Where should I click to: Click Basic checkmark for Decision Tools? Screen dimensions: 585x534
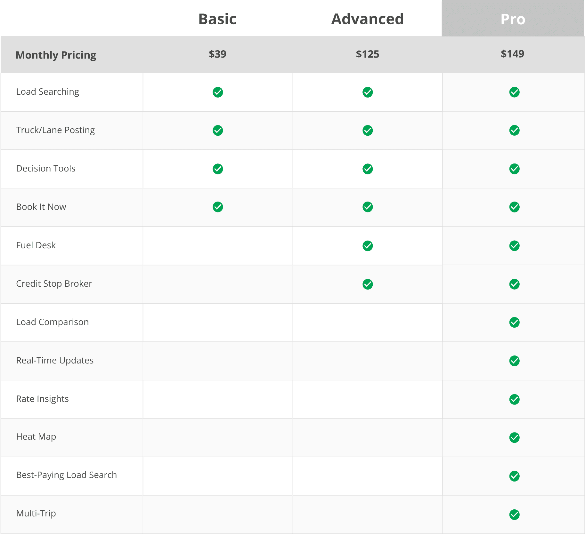tap(218, 169)
